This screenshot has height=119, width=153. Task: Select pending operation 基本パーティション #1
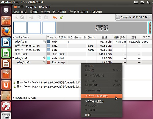click(x=47, y=83)
